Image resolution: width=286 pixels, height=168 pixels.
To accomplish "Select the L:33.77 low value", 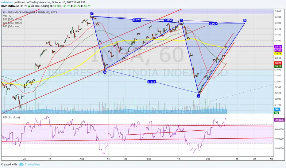I will coord(75,6).
